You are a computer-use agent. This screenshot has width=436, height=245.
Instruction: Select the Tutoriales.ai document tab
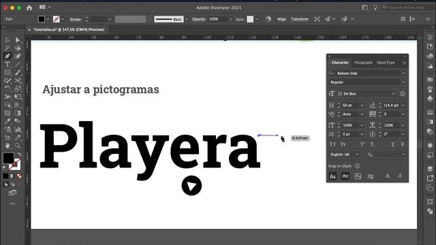pyautogui.click(x=69, y=29)
